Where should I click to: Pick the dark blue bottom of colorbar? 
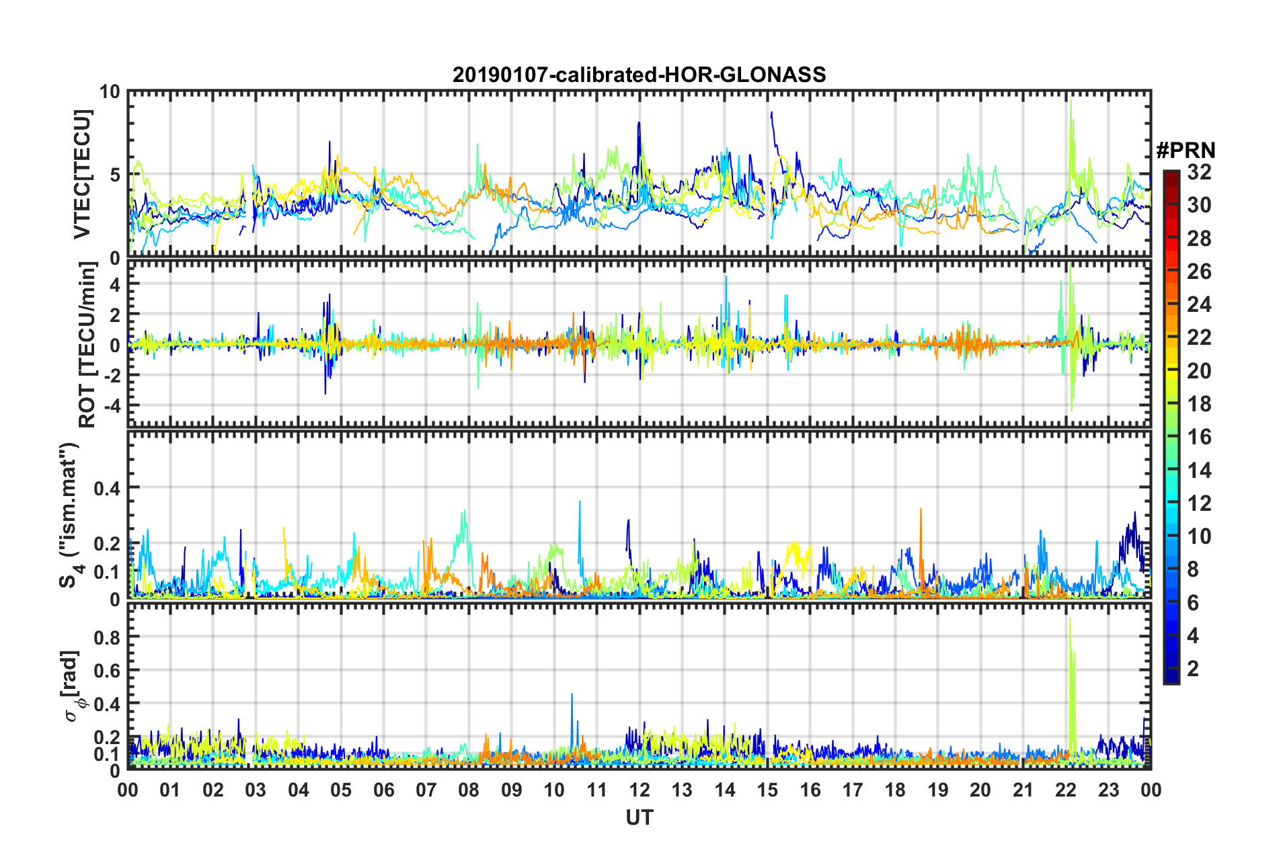click(1171, 679)
